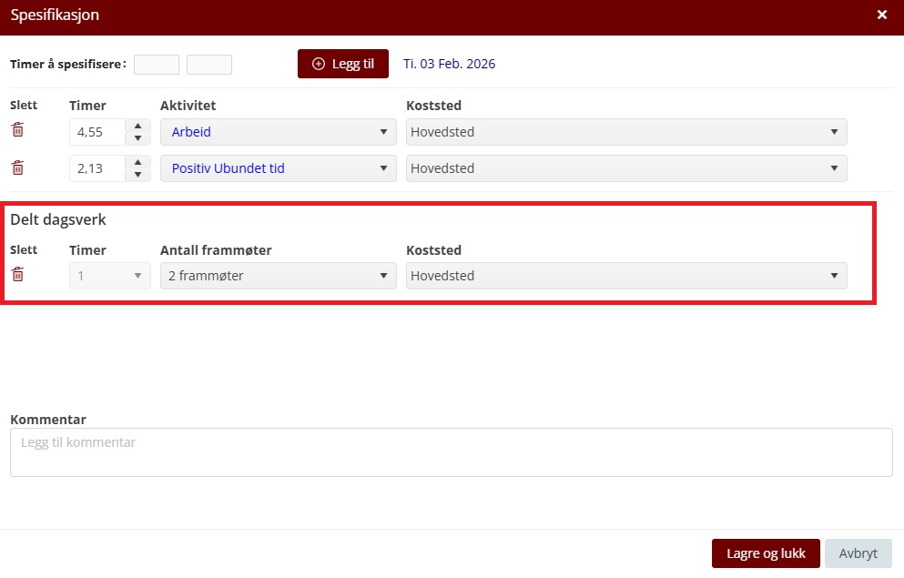The height and width of the screenshot is (578, 904).
Task: Decrease hours on the 4,55 stepper
Action: coord(137,138)
